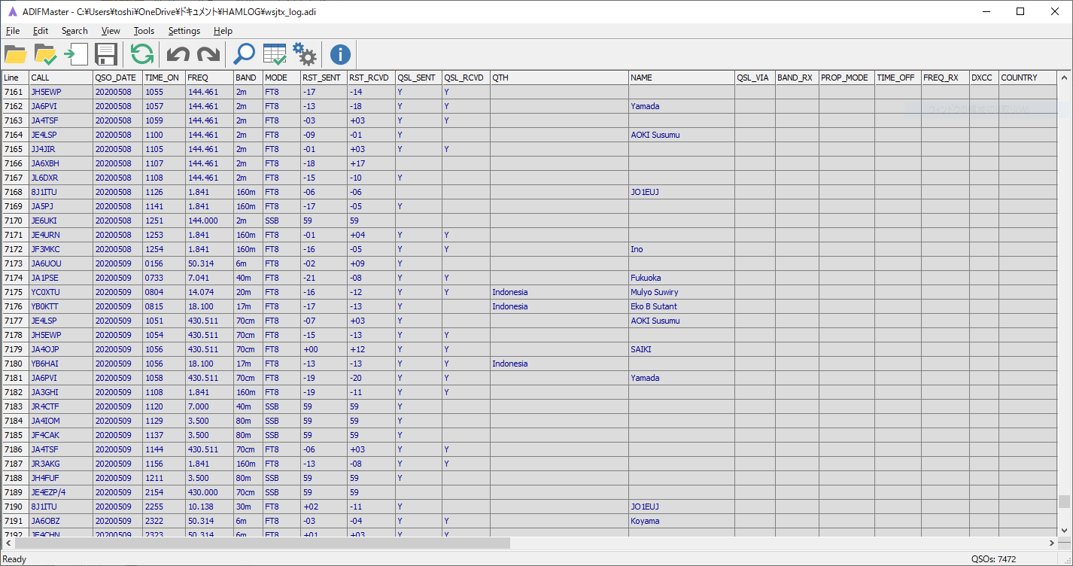Redo the last undone change
1073x566 pixels.
pyautogui.click(x=208, y=54)
